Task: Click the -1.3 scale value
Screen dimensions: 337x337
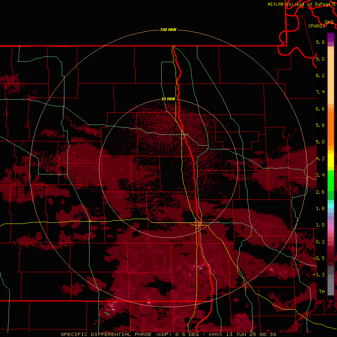Action: pos(319,275)
